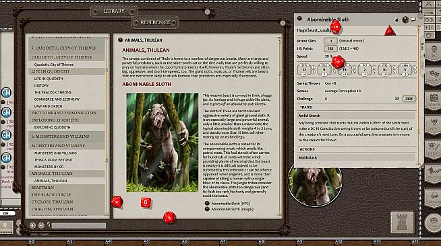The image size is (441, 246).
Task: Pick the red d6 die showing 6
Action: [x=146, y=202]
